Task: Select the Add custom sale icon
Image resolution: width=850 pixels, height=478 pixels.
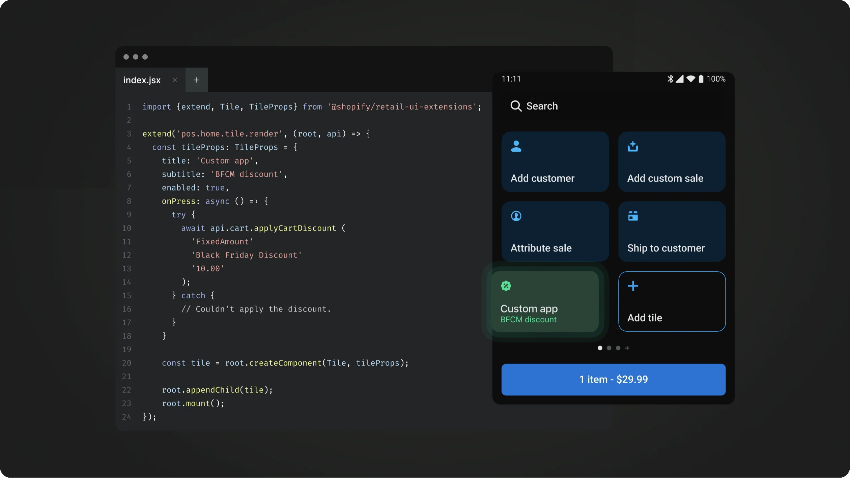Action: pos(632,147)
